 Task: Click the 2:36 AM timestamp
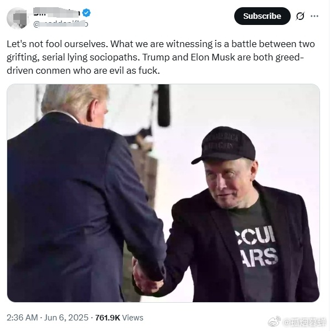click(22, 318)
